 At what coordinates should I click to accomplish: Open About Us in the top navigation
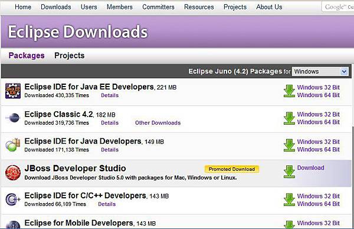269,7
